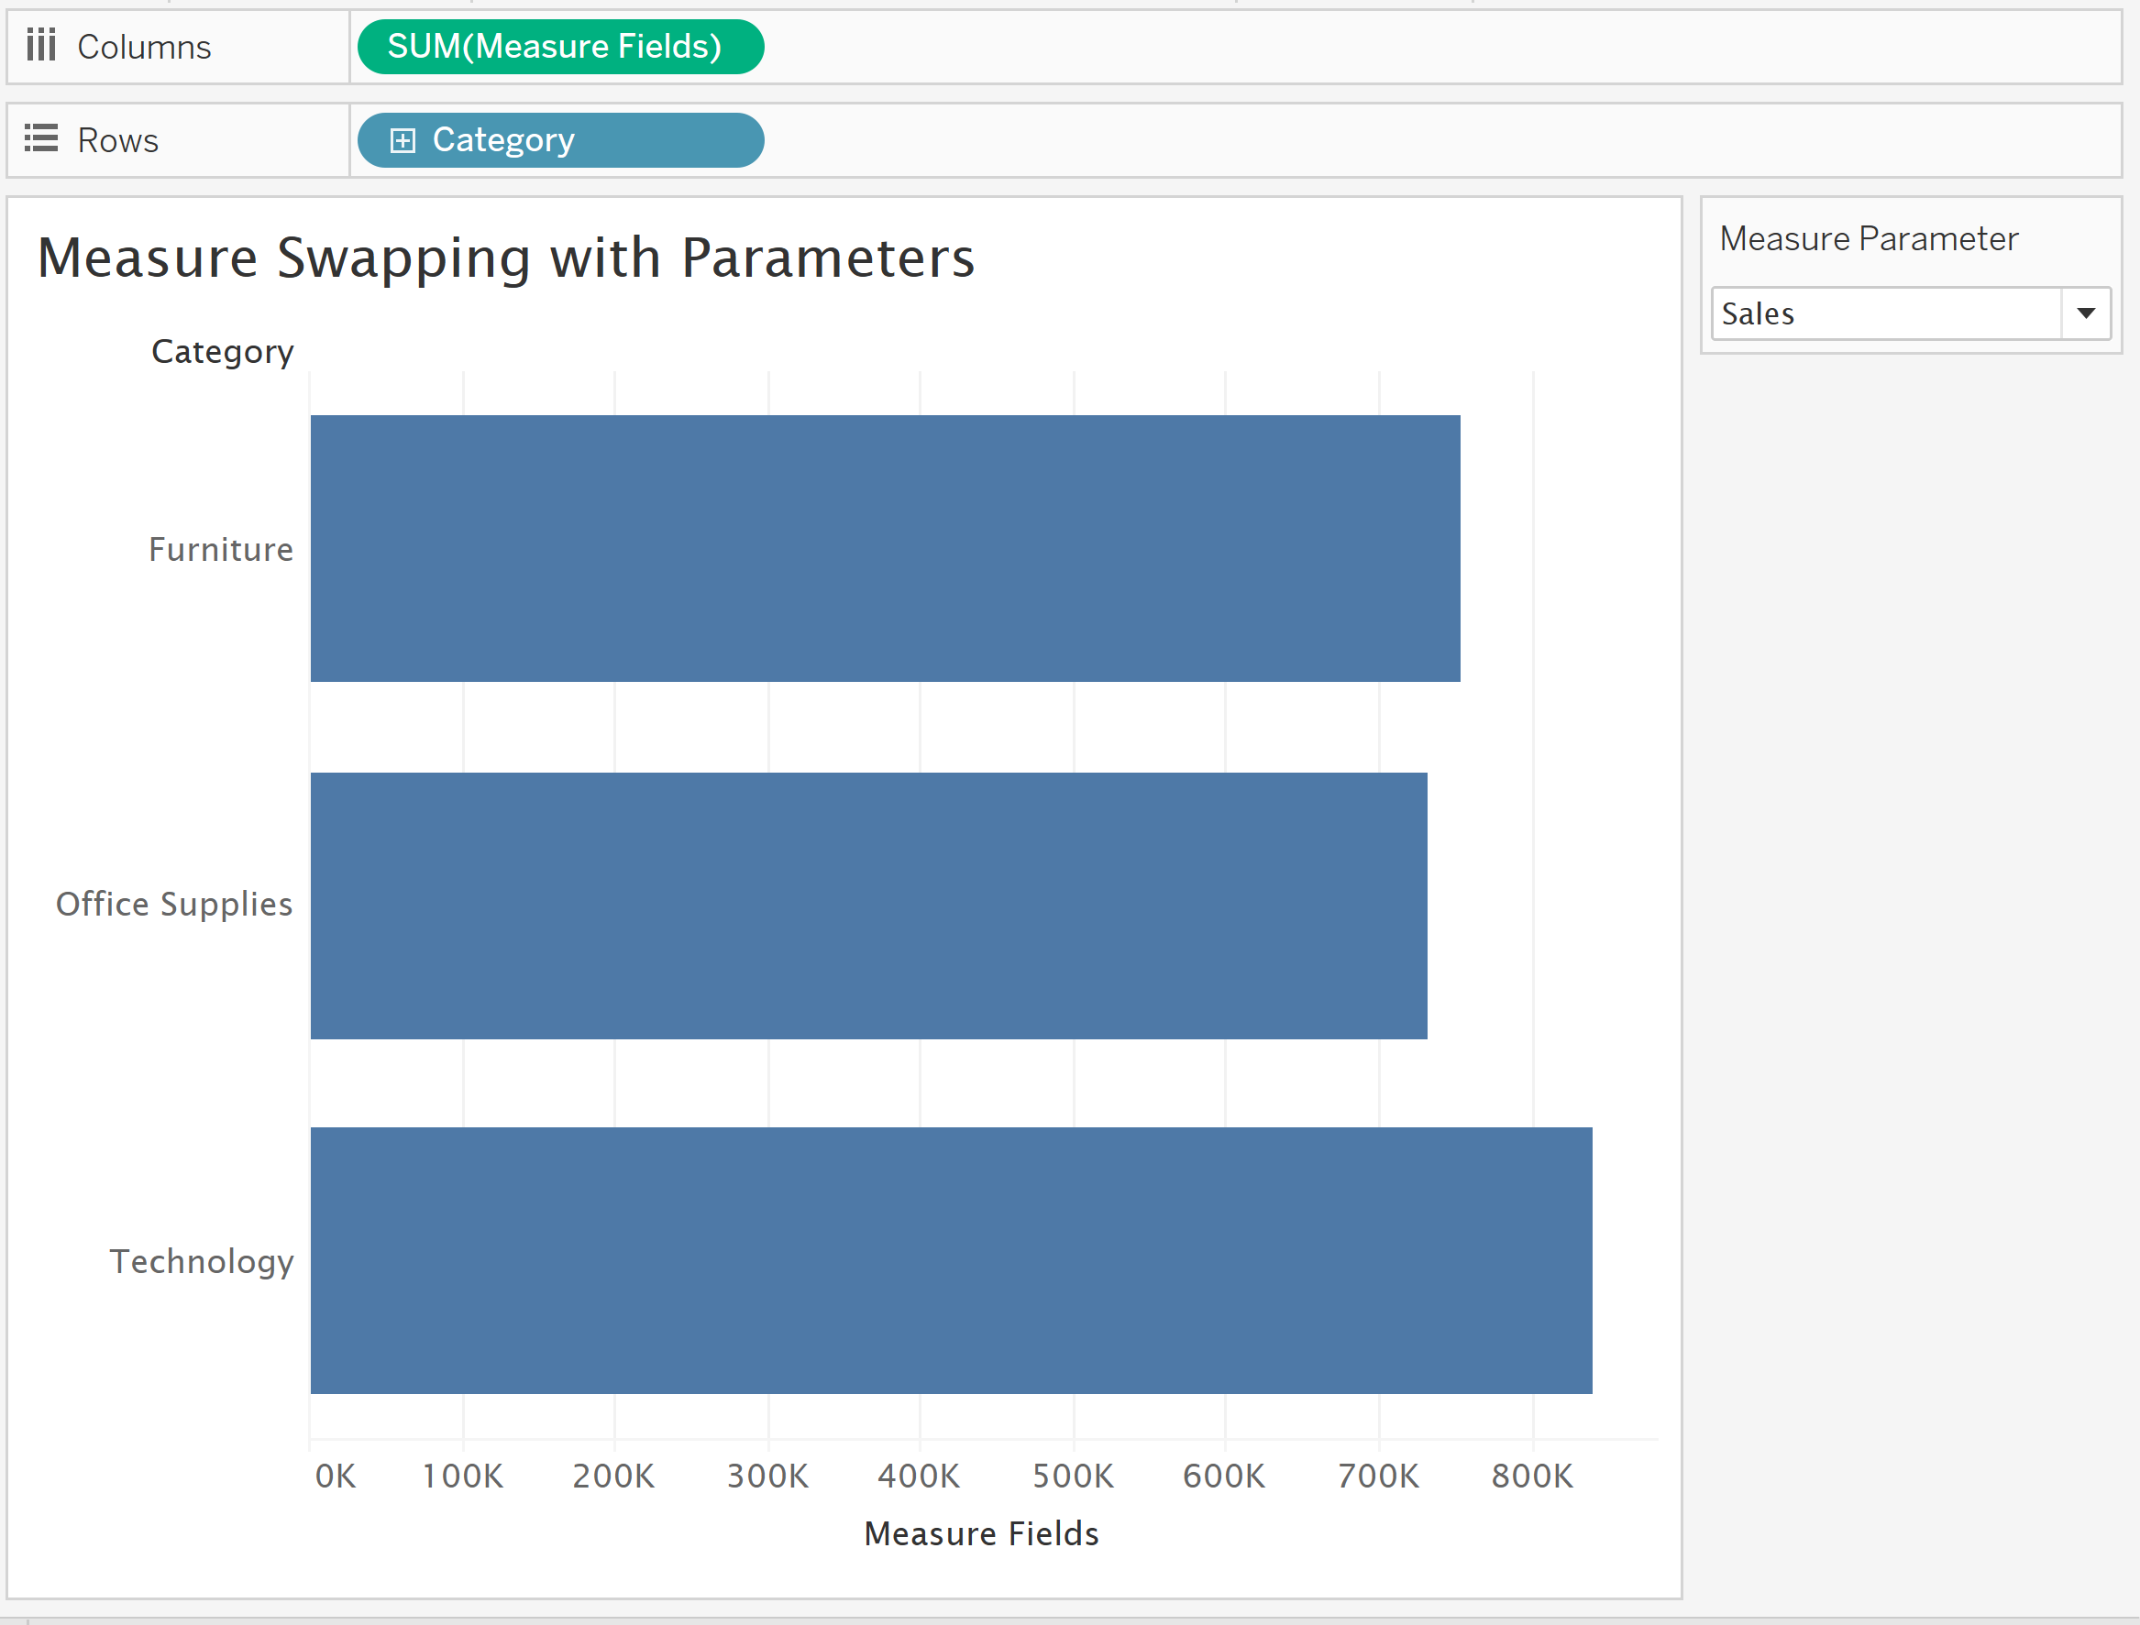Click the Columns shelf icon
The width and height of the screenshot is (2140, 1625).
coord(40,46)
